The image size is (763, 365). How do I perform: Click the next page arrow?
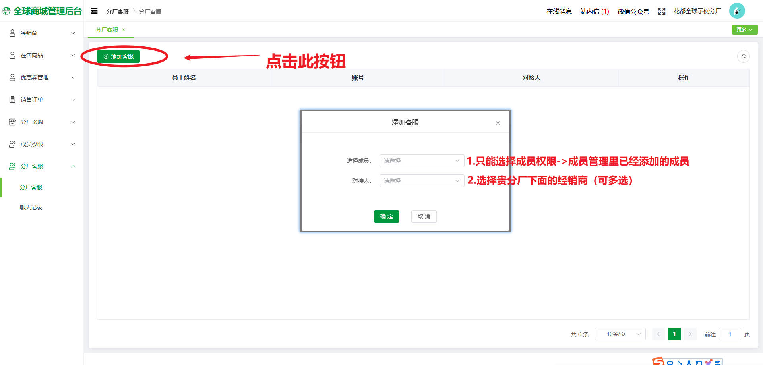click(690, 334)
